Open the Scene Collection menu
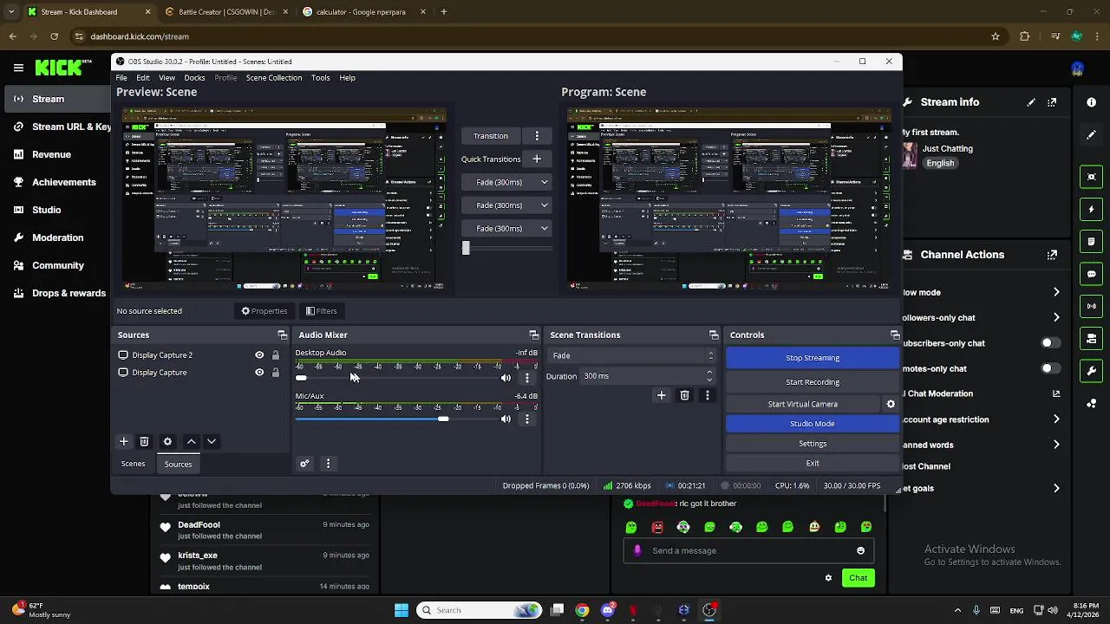Screen dimensions: 1110x624 click(x=274, y=78)
